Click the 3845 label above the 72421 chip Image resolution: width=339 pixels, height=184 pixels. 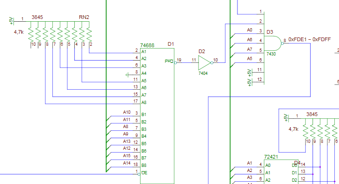coord(312,114)
